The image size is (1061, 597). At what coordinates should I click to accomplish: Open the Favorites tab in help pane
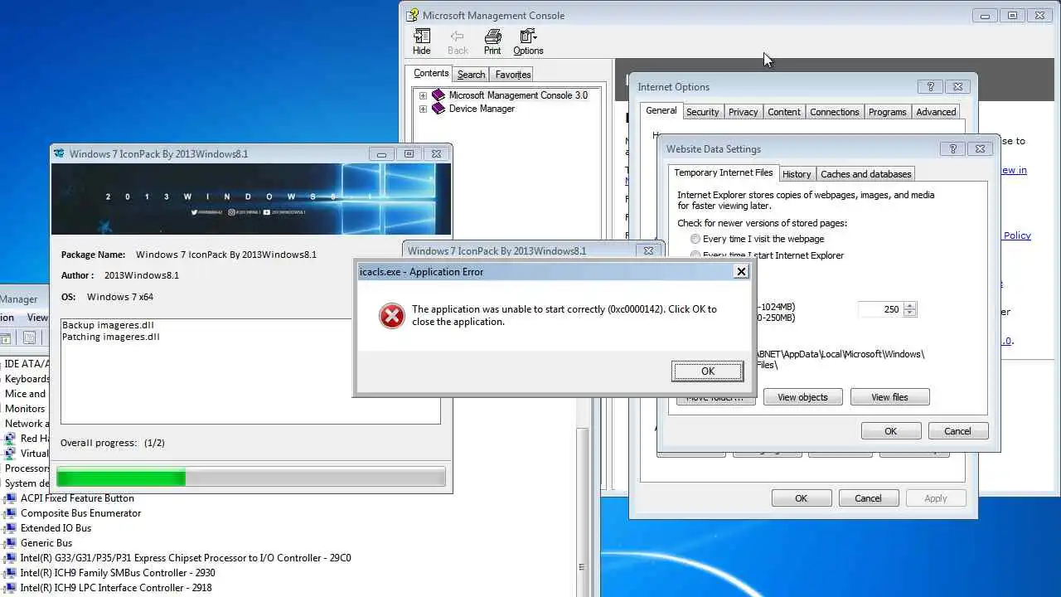[x=513, y=75]
